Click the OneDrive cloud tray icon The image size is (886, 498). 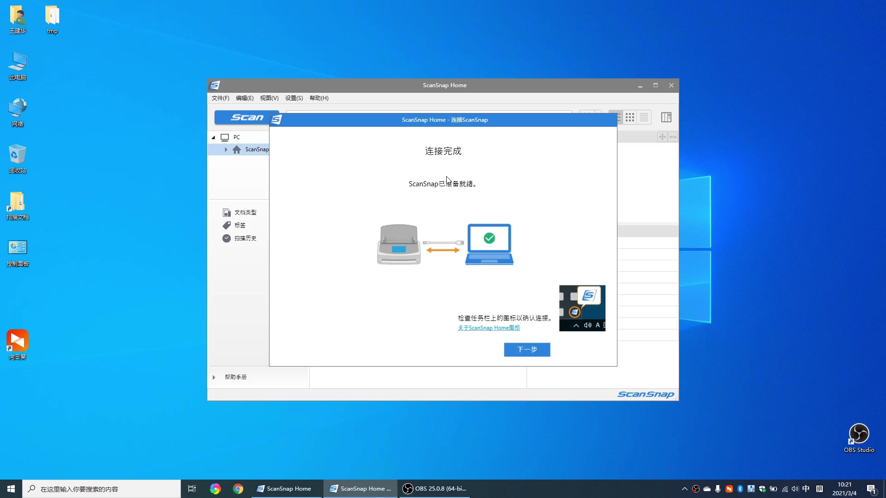pos(707,489)
